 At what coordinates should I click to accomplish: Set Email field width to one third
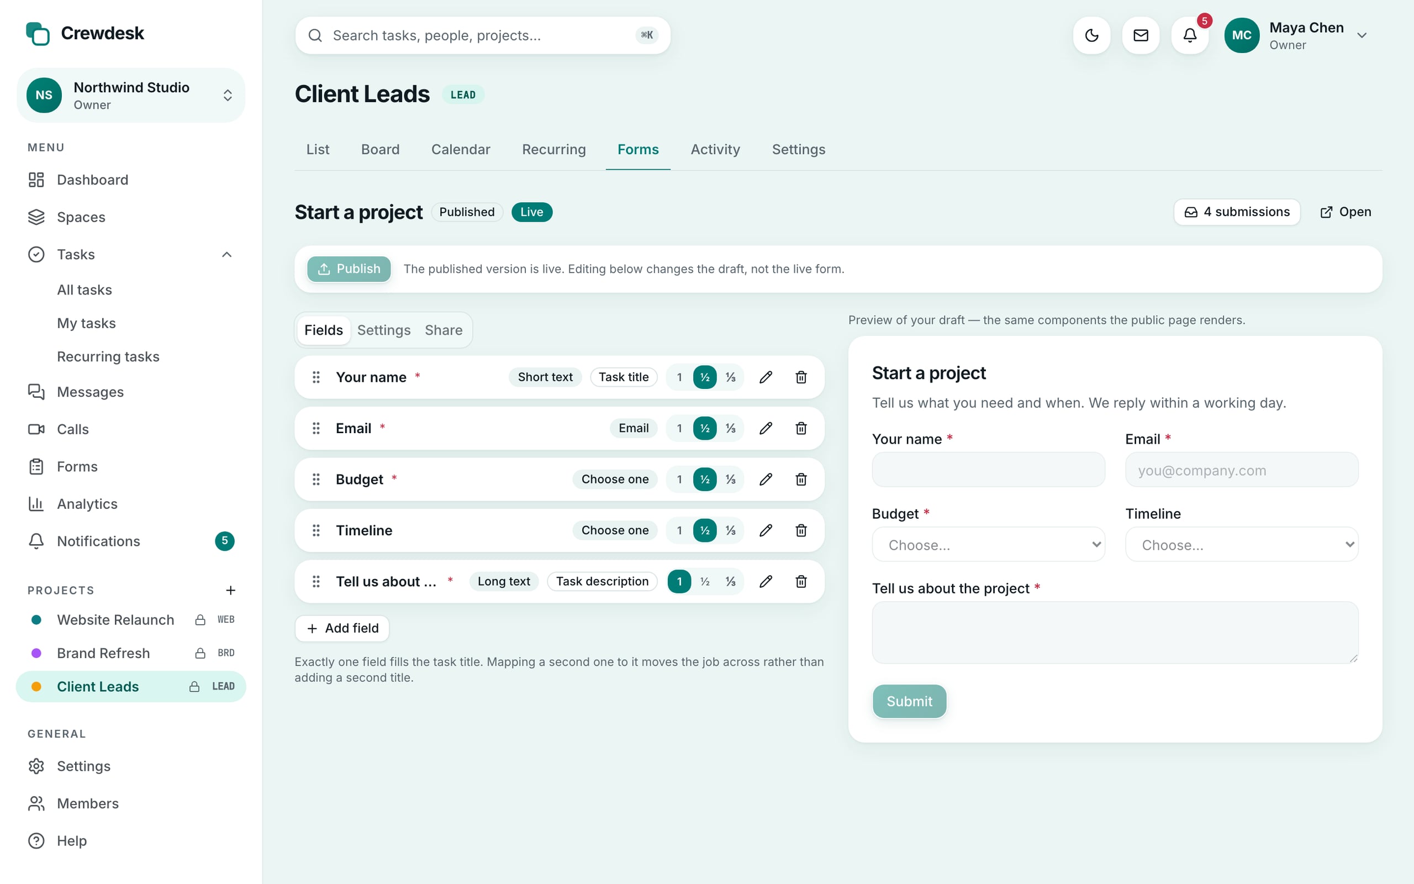pos(730,429)
